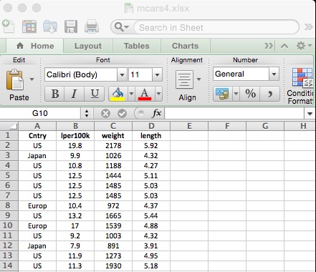Open Paste options dropdown arrow
The width and height of the screenshot is (316, 272).
click(32, 79)
